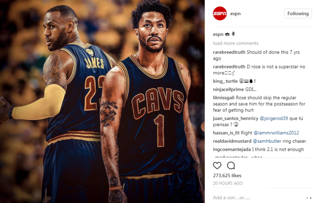Toggle the Following button

coord(298,14)
